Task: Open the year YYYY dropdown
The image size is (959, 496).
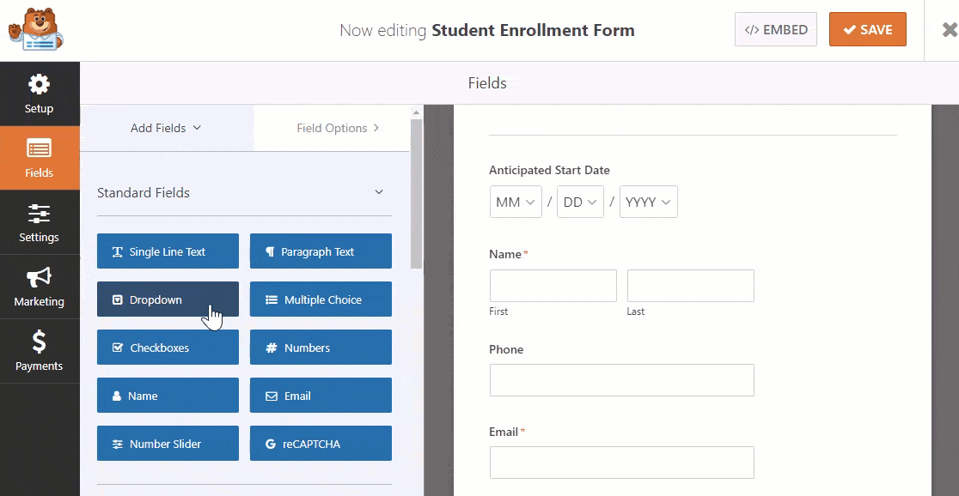Action: tap(648, 203)
